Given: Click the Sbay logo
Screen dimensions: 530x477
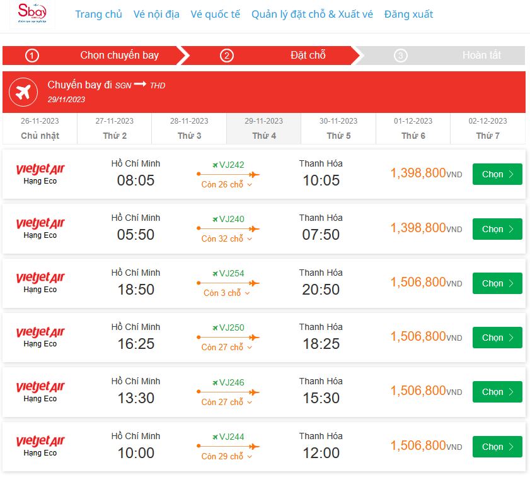Looking at the screenshot, I should point(33,14).
